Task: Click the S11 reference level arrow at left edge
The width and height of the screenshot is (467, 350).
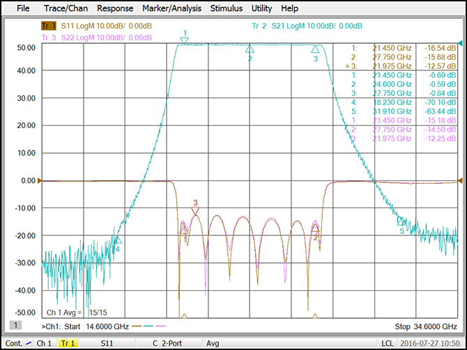Action: (x=40, y=181)
